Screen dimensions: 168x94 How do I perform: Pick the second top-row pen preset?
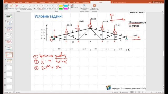coord(41,5)
